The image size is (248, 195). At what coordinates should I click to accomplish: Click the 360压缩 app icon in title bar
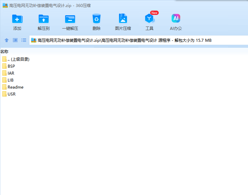[5, 5]
